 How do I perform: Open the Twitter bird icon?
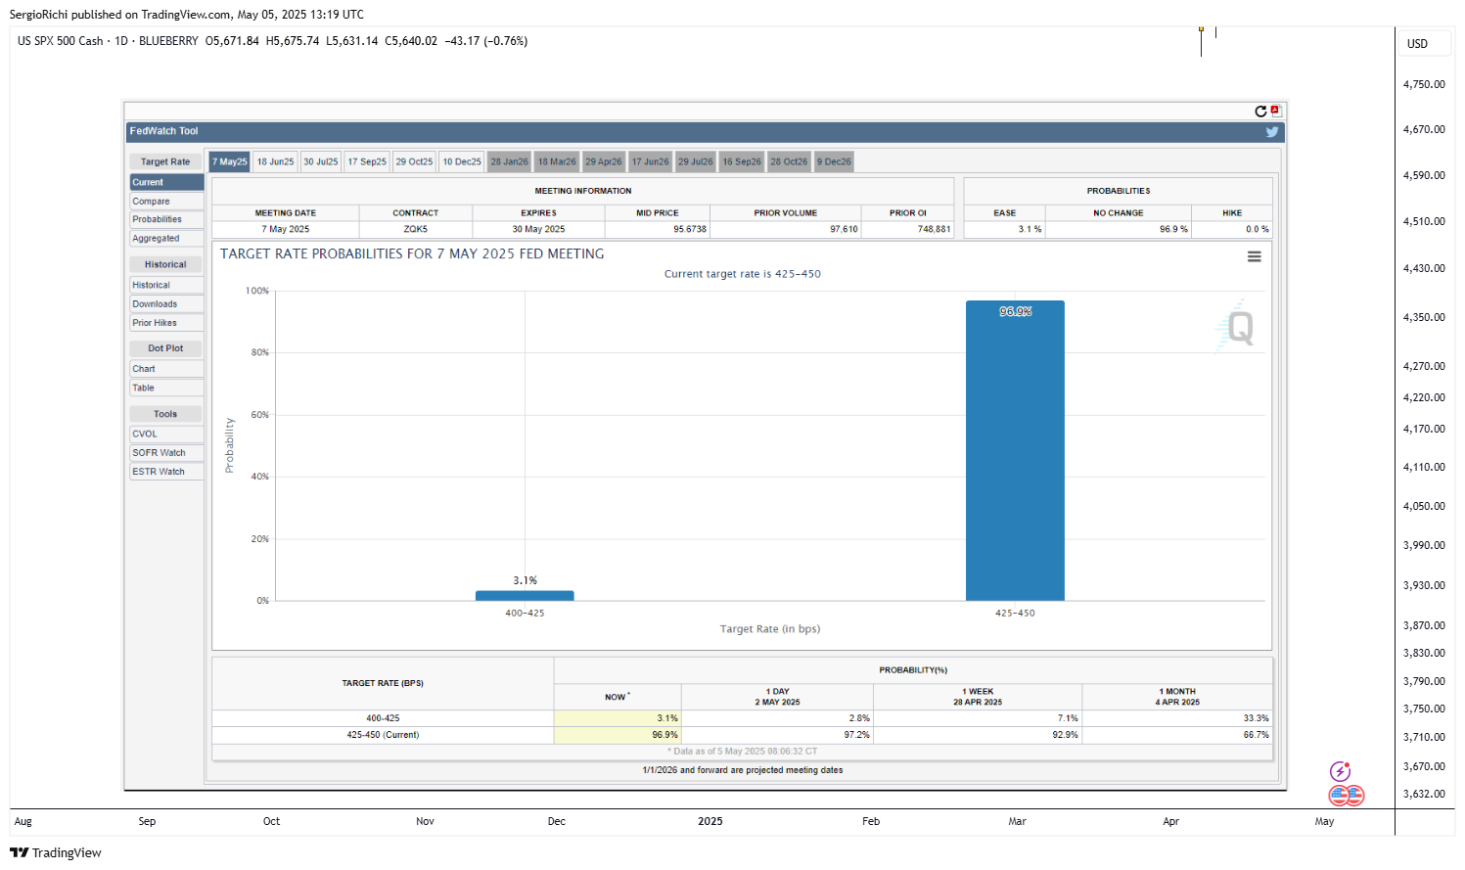pyautogui.click(x=1272, y=132)
